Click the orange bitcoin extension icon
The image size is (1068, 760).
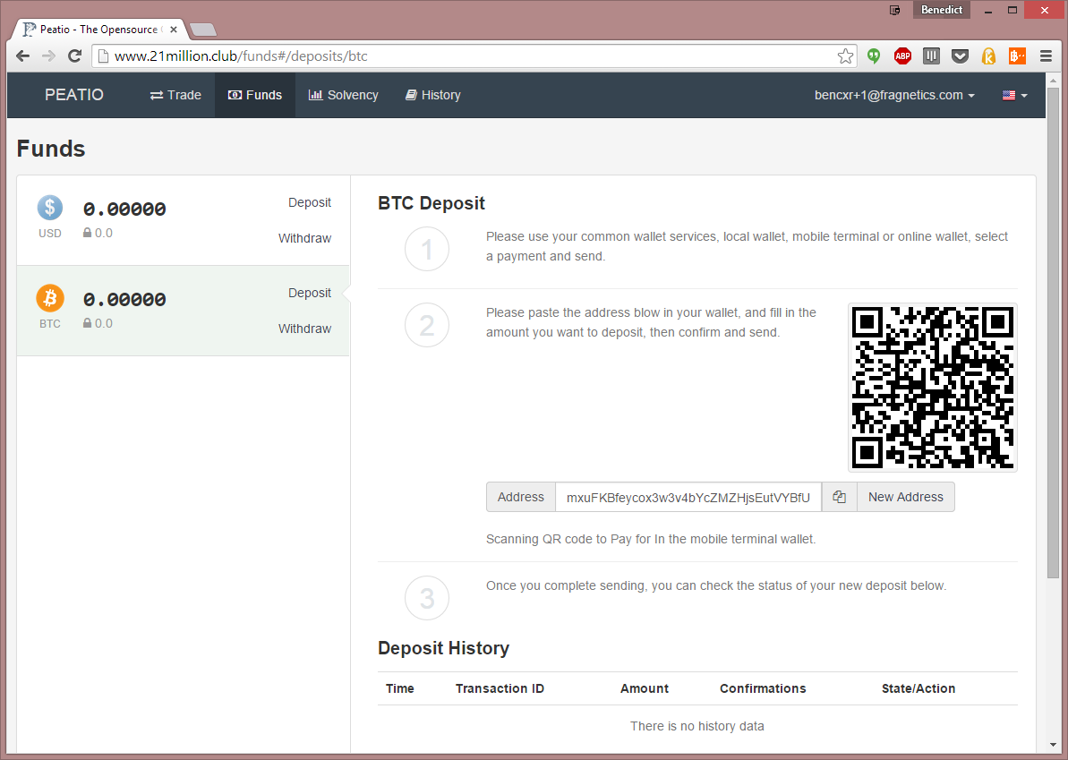pos(1017,56)
